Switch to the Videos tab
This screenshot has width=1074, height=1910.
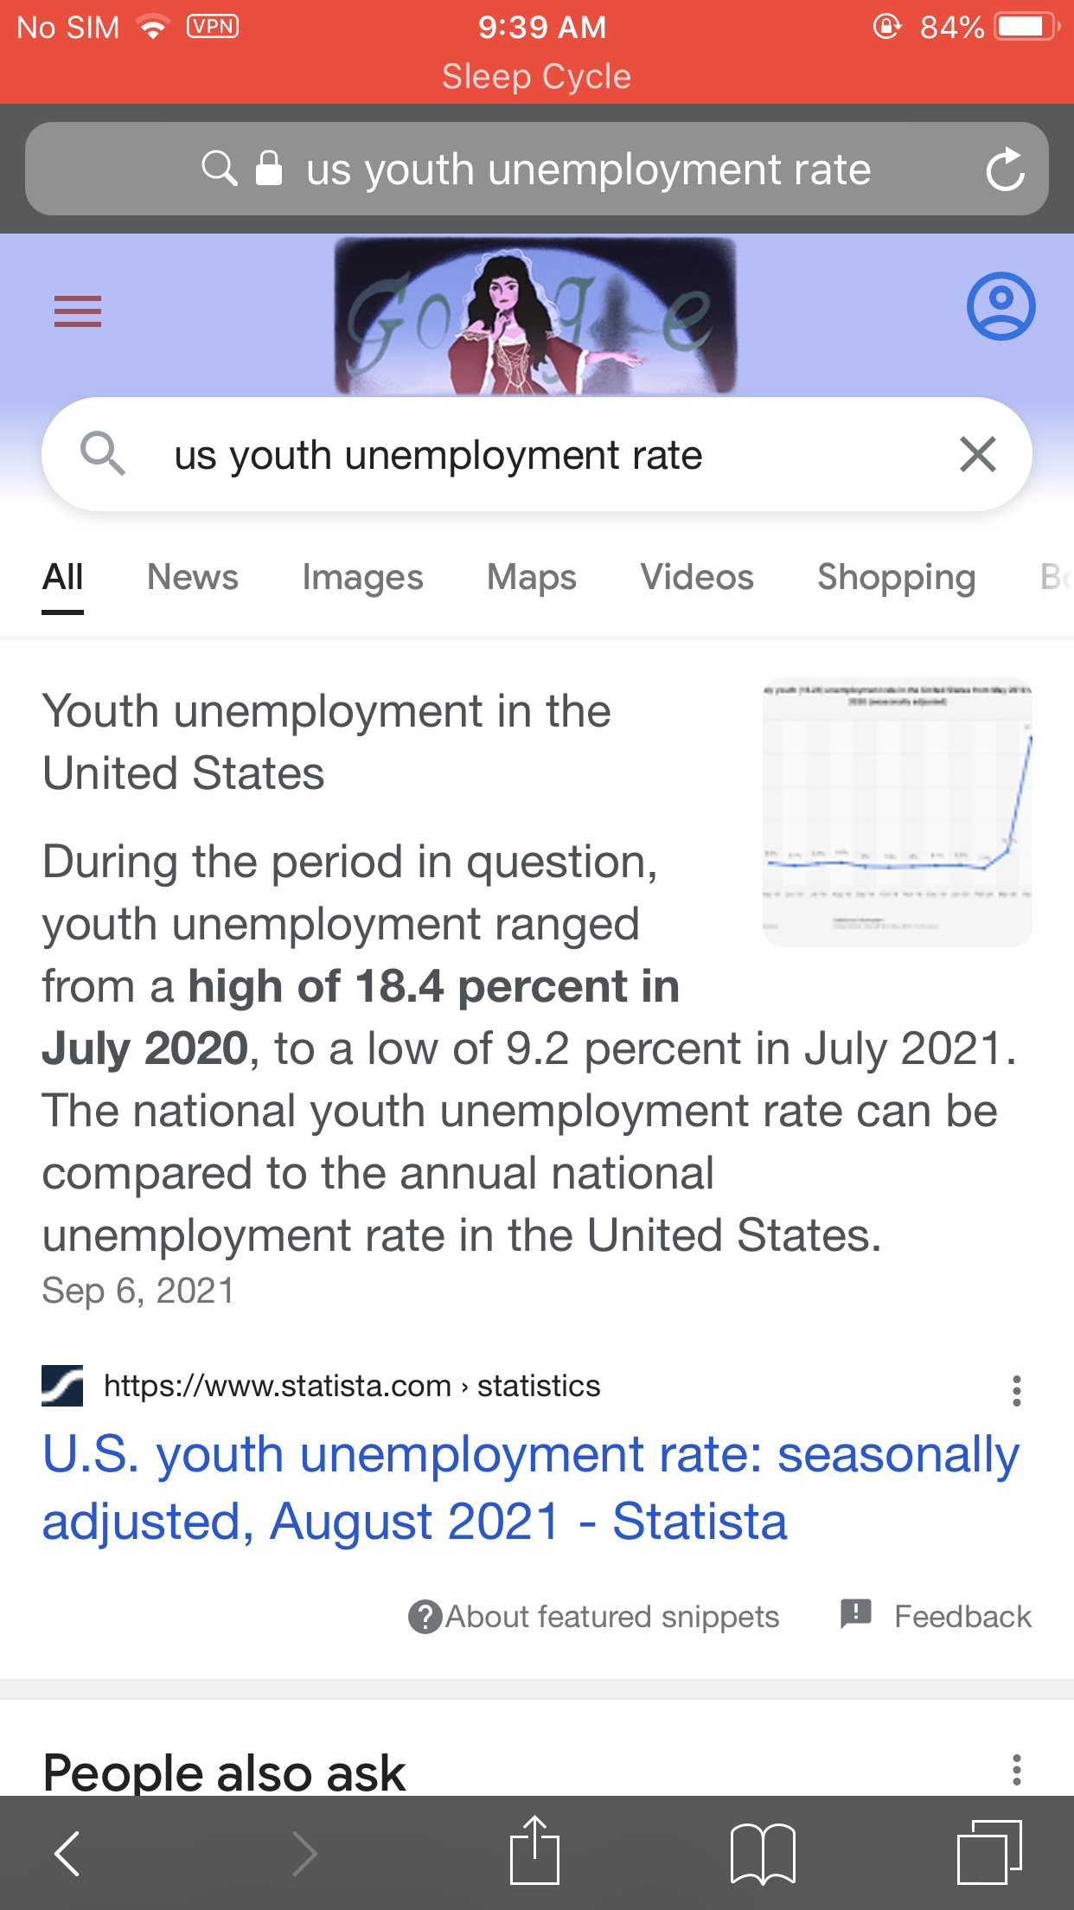click(x=697, y=577)
